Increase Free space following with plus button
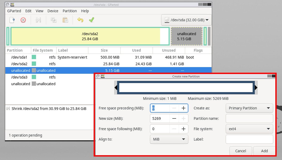Screen dimensions: 282x160 pyautogui.click(x=184, y=129)
